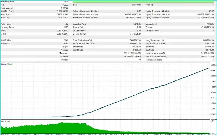Select the Sharpe Ratio value 8.06
The height and width of the screenshot is (135, 217).
(x=139, y=27)
